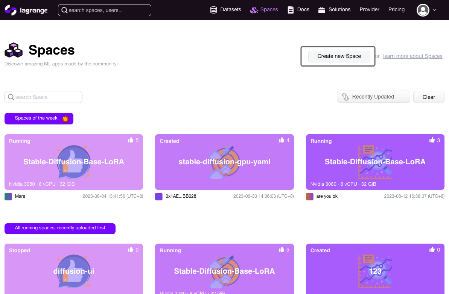Follow the learn more about Spaces link
Screen dimensions: 449x294
pos(412,56)
